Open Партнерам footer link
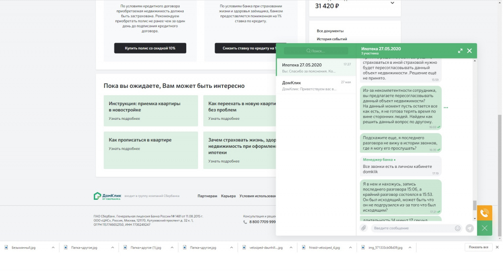This screenshot has height=272, width=503. click(207, 196)
